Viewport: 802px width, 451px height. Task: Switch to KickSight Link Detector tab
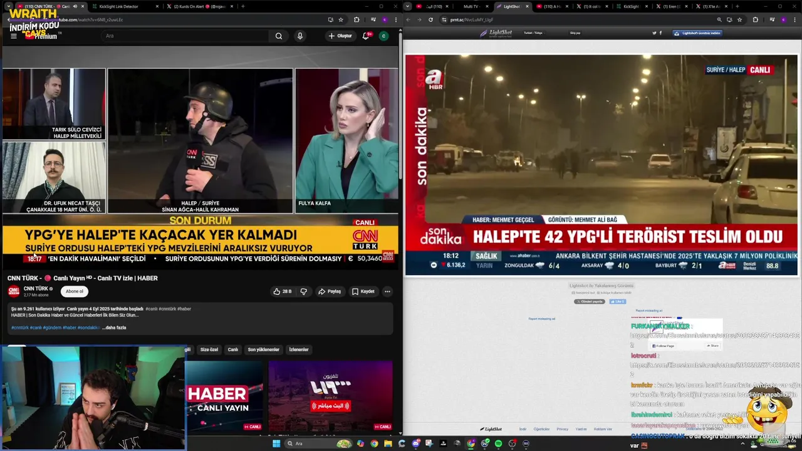[x=119, y=6]
